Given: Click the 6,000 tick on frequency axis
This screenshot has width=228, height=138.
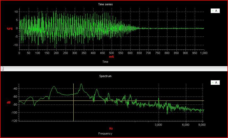Looking at the screenshot, I should (x=186, y=125).
